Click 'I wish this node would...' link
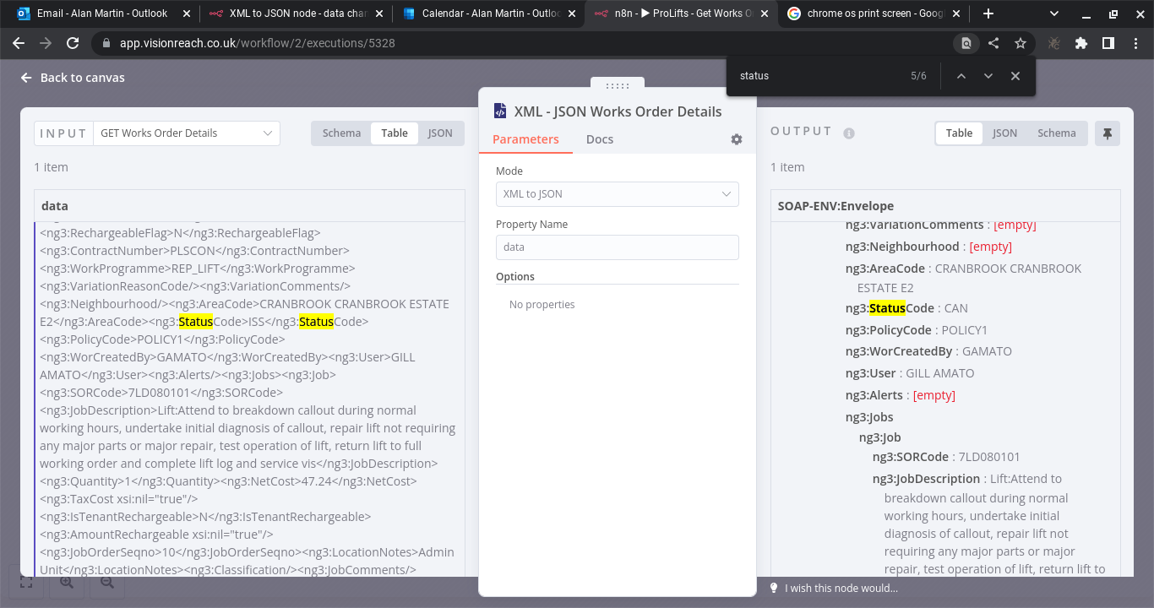 [841, 589]
